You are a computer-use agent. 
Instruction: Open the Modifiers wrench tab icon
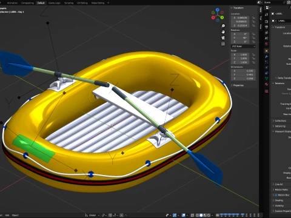[x=266, y=56]
